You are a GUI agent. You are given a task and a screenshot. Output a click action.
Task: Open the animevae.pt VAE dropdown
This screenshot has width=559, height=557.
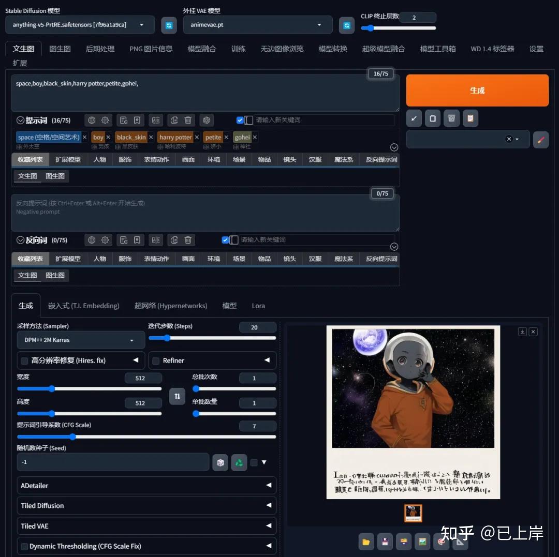pyautogui.click(x=257, y=25)
